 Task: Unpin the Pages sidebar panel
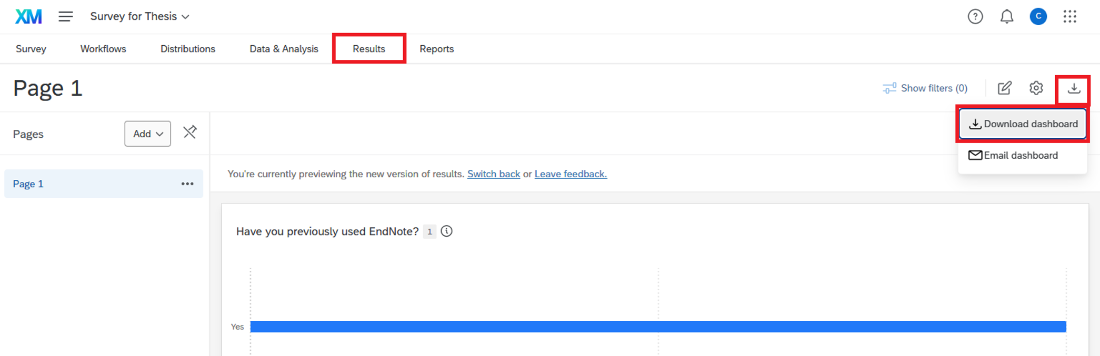click(x=190, y=132)
